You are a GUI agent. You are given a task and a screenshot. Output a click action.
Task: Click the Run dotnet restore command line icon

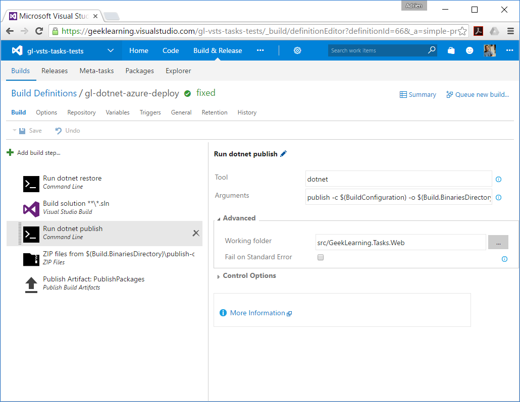click(x=31, y=184)
